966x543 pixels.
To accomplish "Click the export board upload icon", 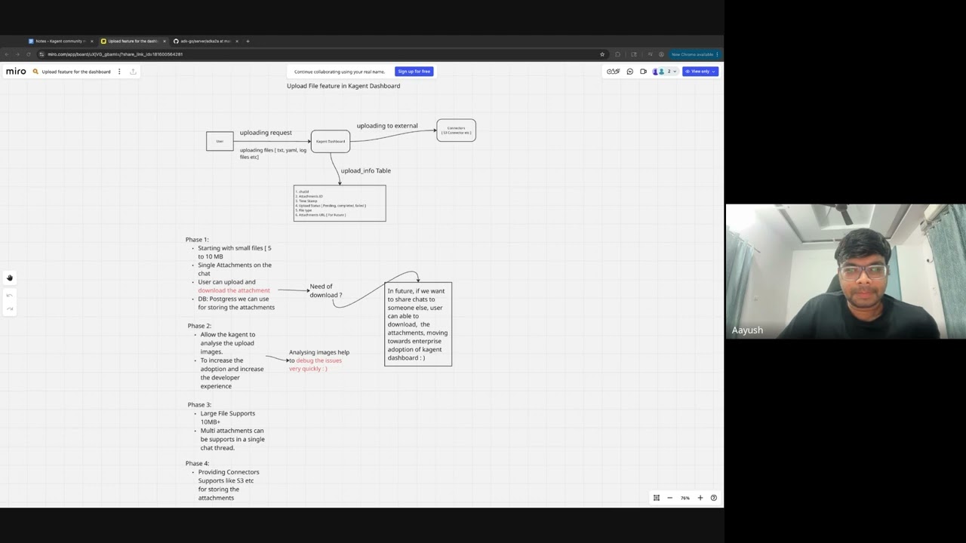I will click(133, 72).
